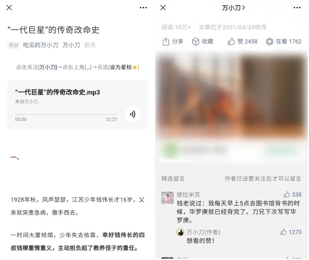
Task: Open 提拉米苏's commenter avatar
Action: pos(167,198)
